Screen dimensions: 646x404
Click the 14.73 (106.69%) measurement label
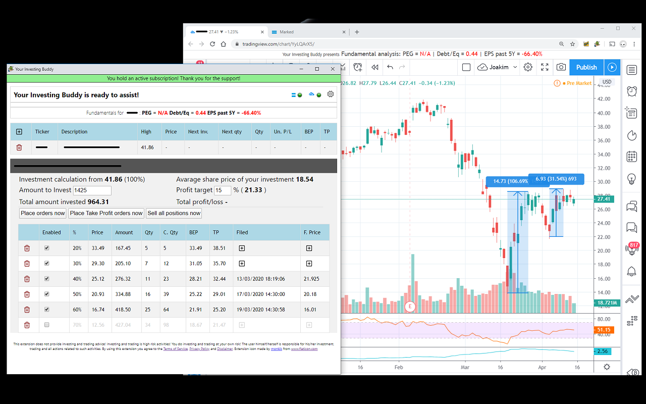[x=511, y=181]
